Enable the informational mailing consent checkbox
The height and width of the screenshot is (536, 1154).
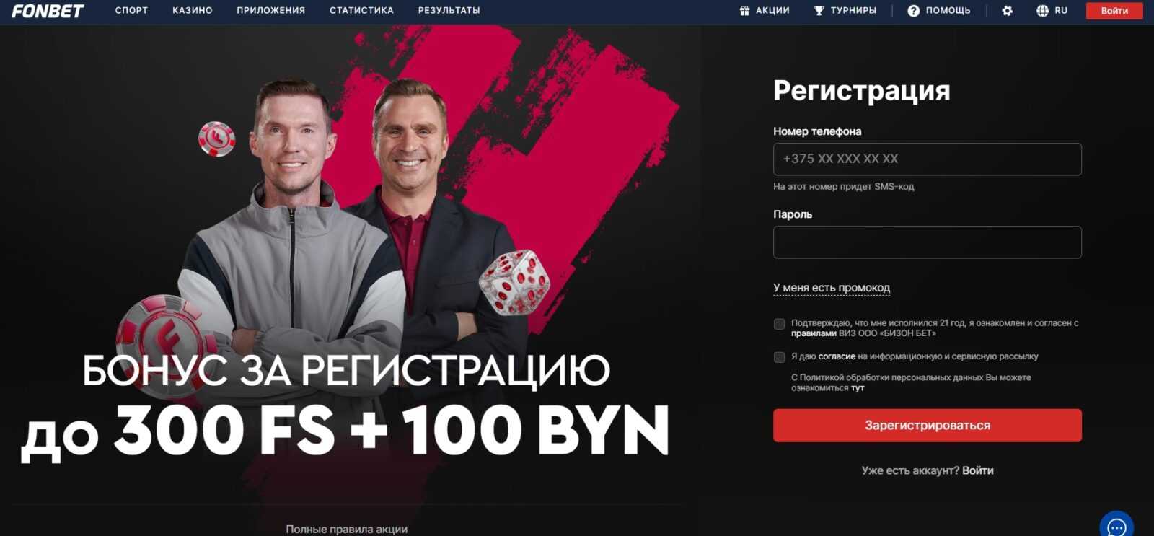pos(779,357)
